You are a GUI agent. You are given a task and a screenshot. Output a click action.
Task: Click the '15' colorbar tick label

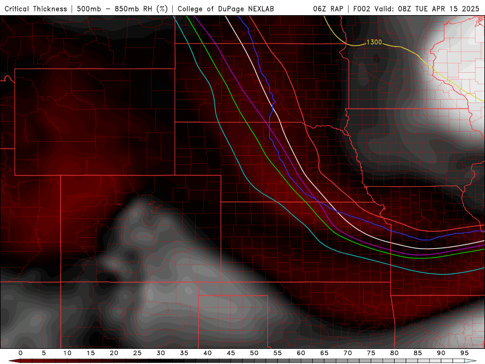90,353
